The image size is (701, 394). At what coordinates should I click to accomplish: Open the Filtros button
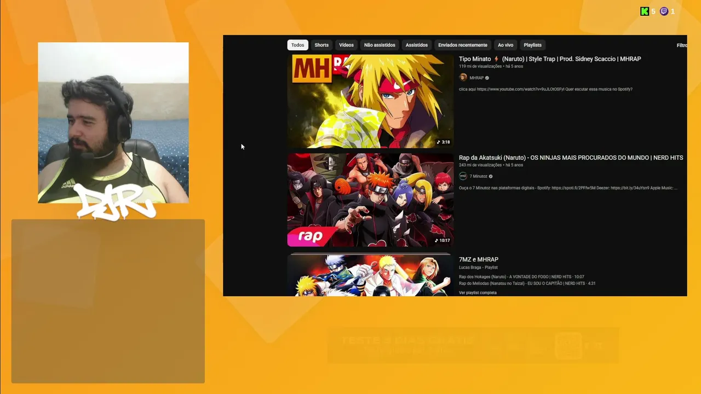[682, 45]
